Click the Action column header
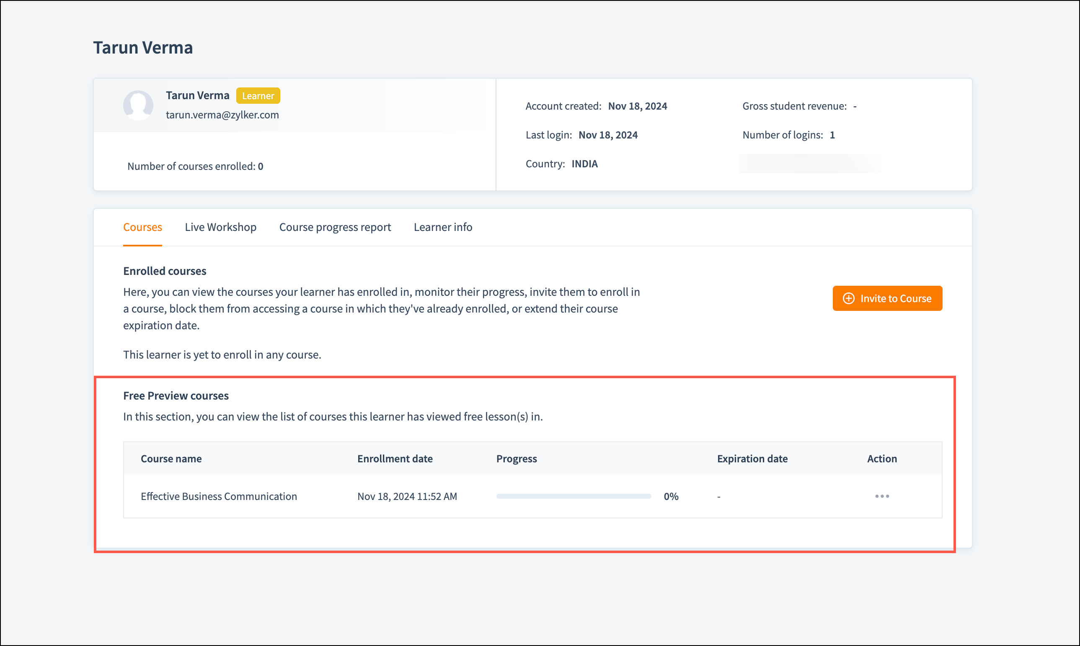The height and width of the screenshot is (646, 1080). click(x=882, y=459)
